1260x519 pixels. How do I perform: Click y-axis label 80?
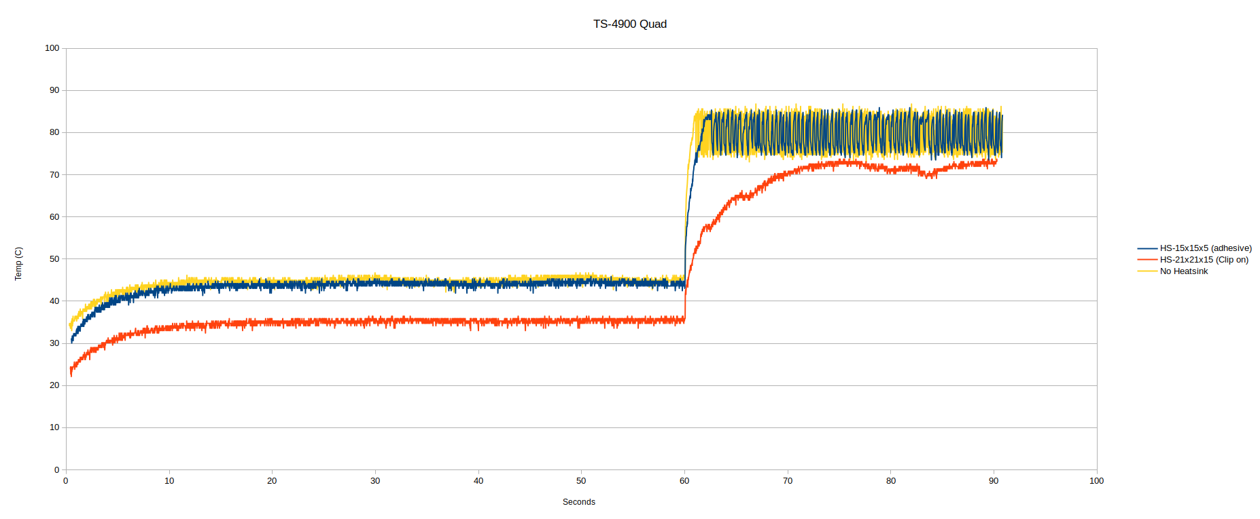[x=54, y=132]
